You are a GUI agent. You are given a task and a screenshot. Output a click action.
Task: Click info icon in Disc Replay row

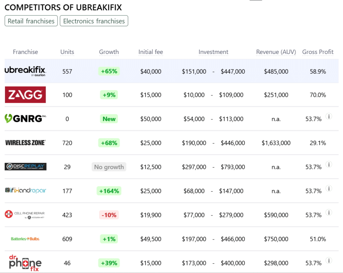coord(329,164)
